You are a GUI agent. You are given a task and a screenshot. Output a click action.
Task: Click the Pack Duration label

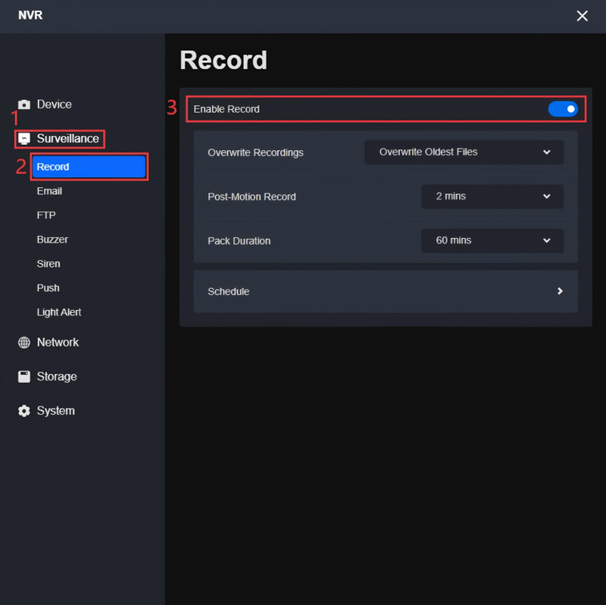[239, 240]
